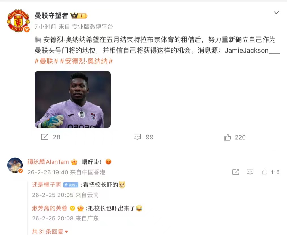Open the 还是橘子啊 user profile
Viewport: 287px width, 238px height.
click(x=46, y=185)
